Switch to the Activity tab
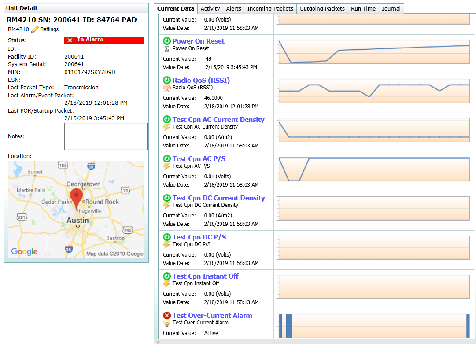476x346 pixels. coord(210,8)
